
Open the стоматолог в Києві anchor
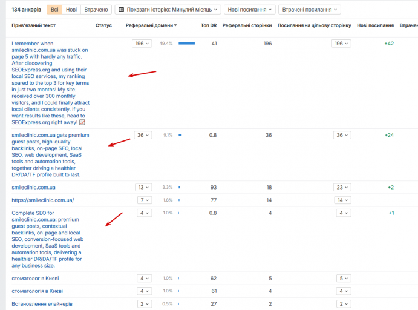coord(35,279)
